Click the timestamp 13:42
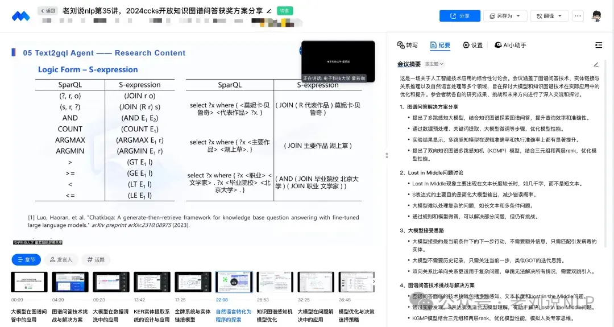The width and height of the screenshot is (614, 327). [139, 300]
